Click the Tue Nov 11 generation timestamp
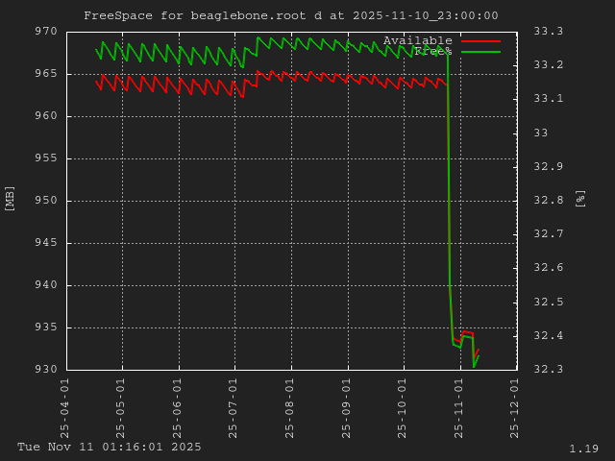 pos(110,448)
